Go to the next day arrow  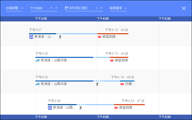tap(101, 8)
